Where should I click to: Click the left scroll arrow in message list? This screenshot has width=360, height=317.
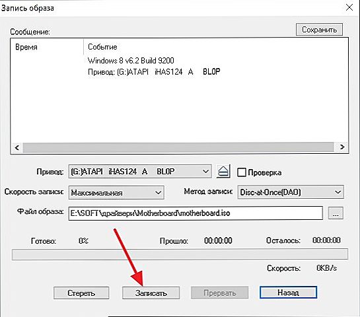17,147
